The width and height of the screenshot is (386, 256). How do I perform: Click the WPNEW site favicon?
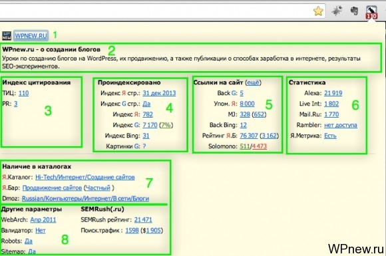[x=7, y=36]
